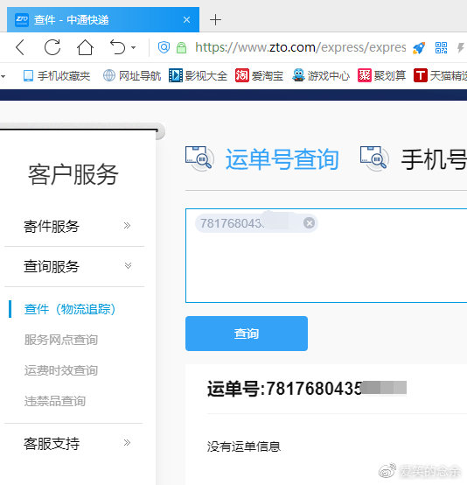Click the undo/restore closed tab icon
Screen dimensions: 467x485
pos(117,47)
